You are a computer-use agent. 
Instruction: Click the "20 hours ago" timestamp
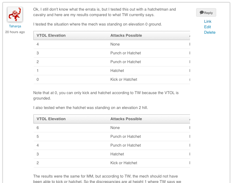coord(15,32)
